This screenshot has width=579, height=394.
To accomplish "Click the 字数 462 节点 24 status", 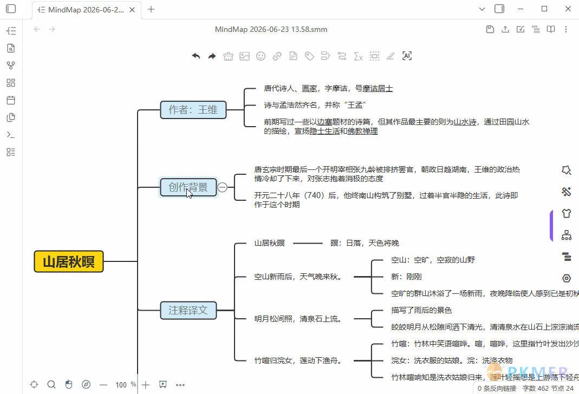I will [x=548, y=388].
